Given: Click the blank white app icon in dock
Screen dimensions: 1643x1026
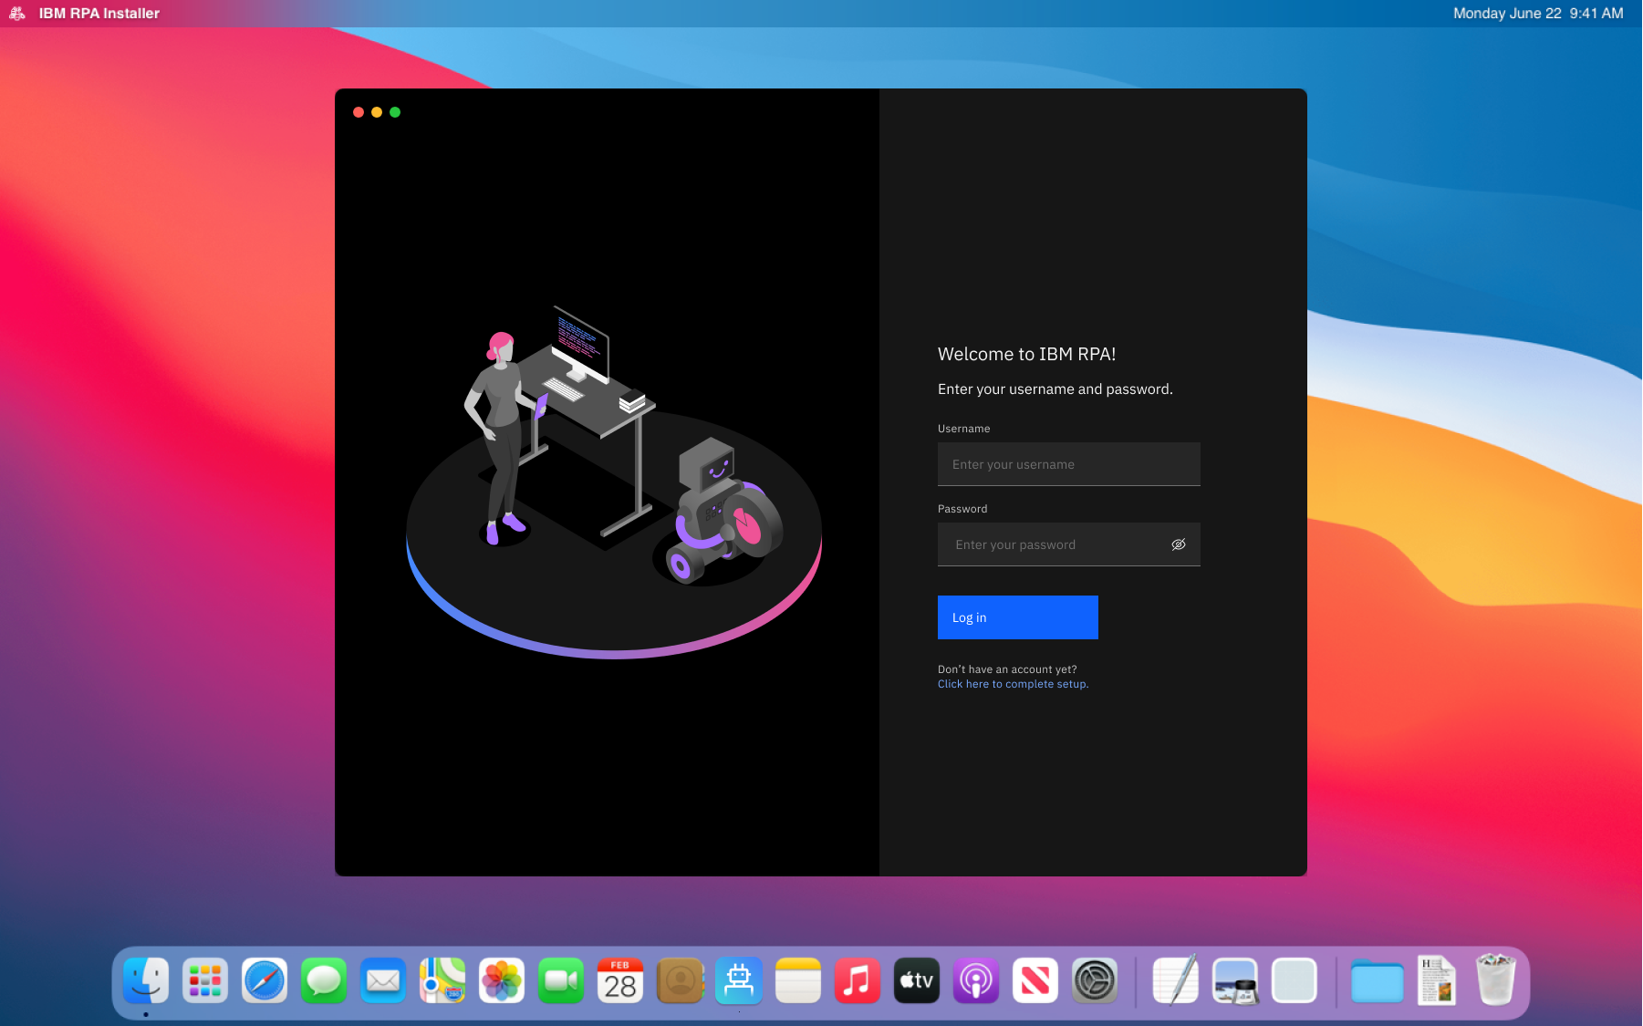Looking at the screenshot, I should point(1295,981).
